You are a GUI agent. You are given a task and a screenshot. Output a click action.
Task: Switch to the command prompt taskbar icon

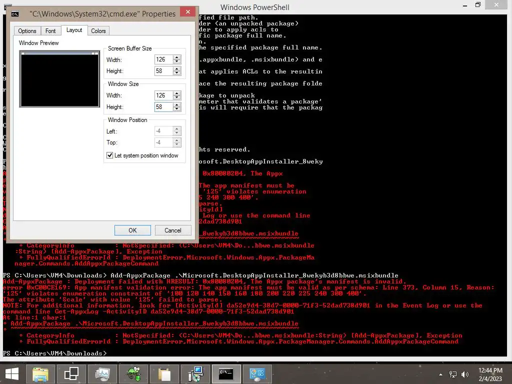[226, 374]
